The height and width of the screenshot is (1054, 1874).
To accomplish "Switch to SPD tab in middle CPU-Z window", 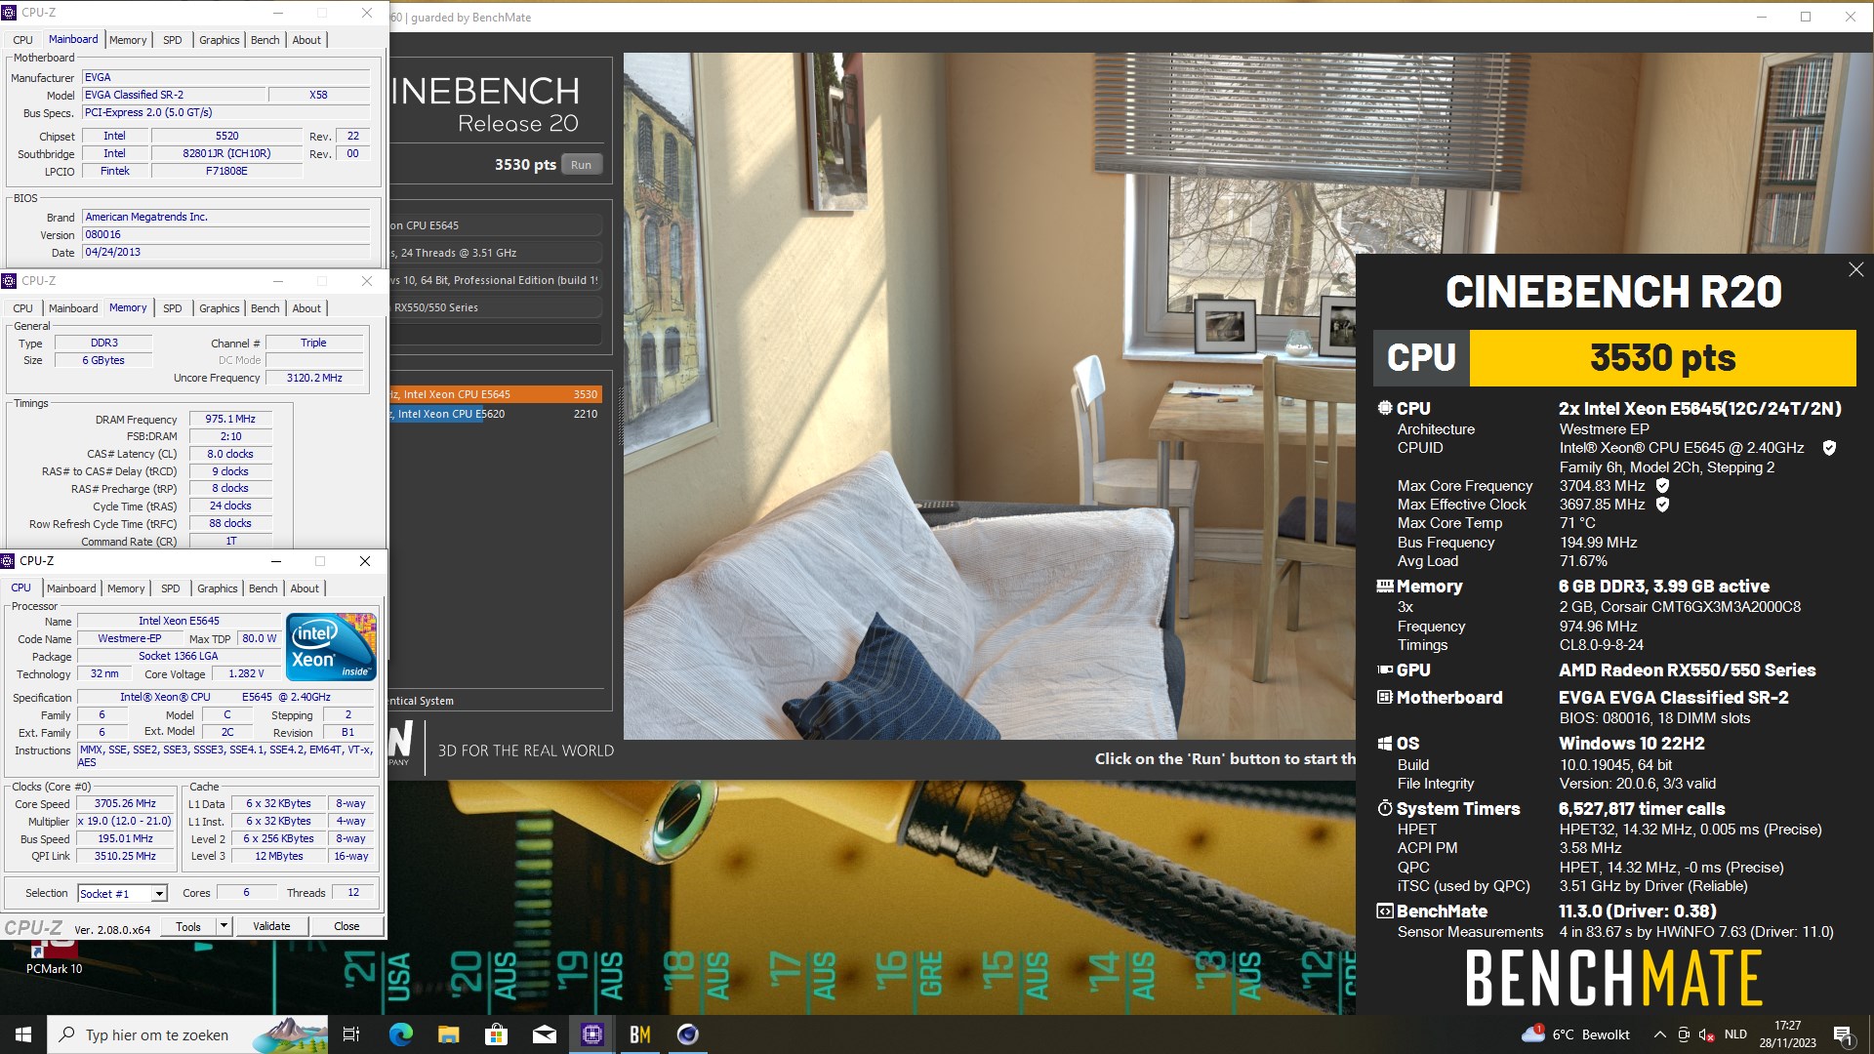I will point(173,308).
